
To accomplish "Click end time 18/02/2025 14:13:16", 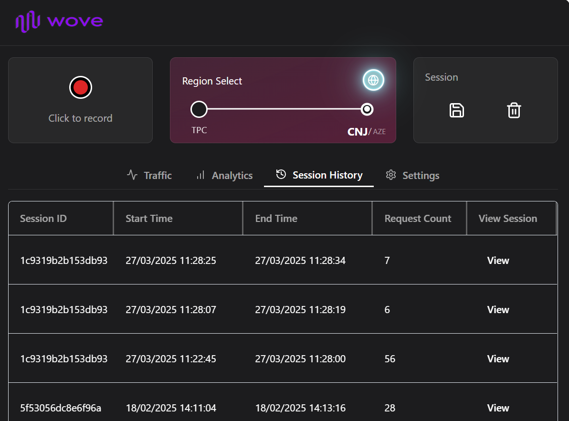I will pyautogui.click(x=300, y=408).
